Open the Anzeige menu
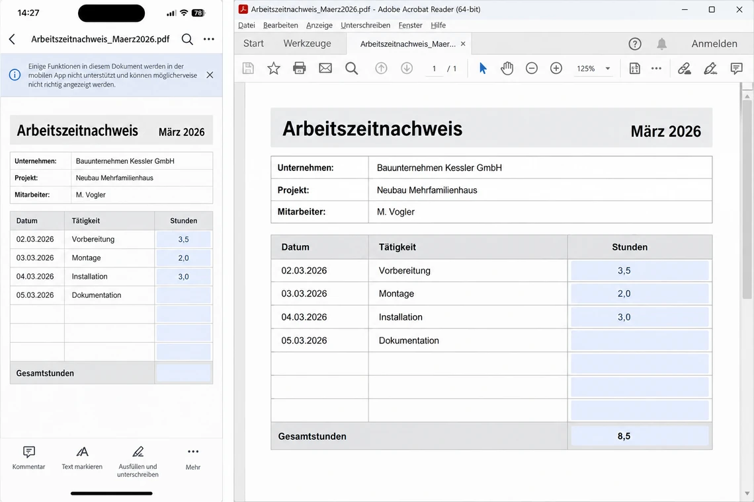This screenshot has width=754, height=502. 319,25
